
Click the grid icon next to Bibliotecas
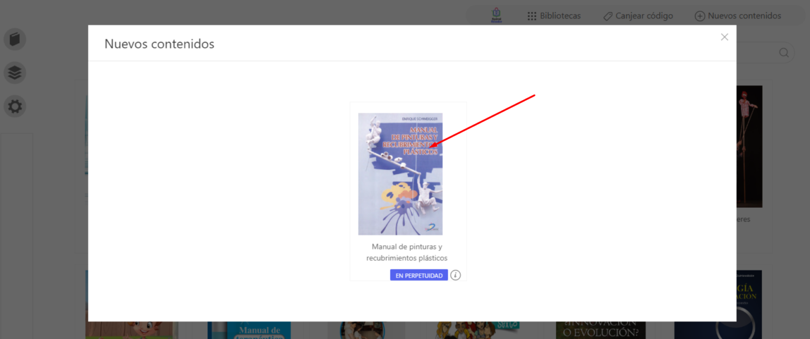(531, 16)
